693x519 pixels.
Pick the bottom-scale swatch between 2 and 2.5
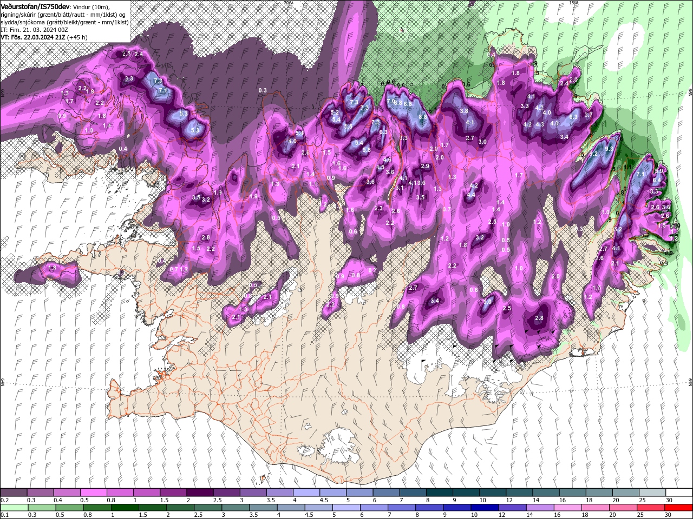(x=180, y=508)
